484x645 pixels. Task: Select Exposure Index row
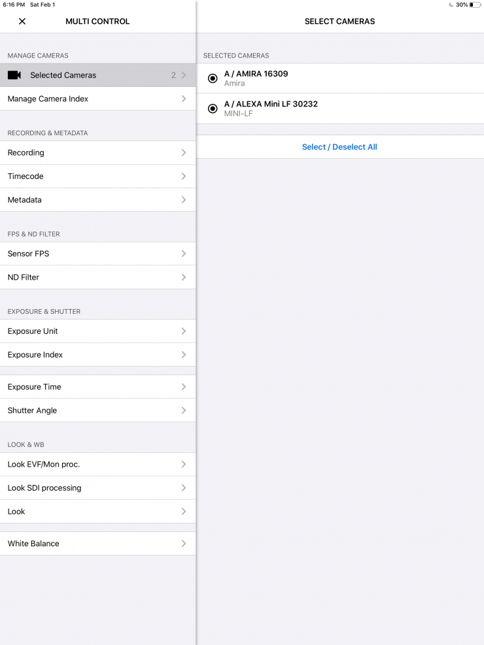click(97, 354)
